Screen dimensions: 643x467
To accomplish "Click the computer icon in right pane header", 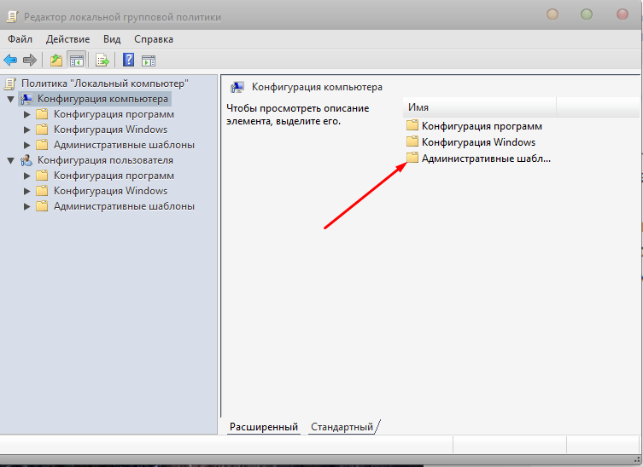I will click(x=237, y=87).
